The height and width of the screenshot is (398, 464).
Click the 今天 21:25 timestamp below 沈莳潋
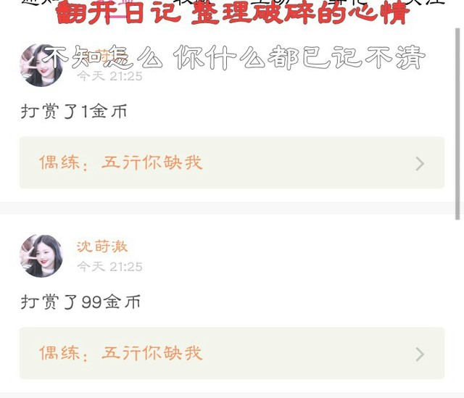109,267
